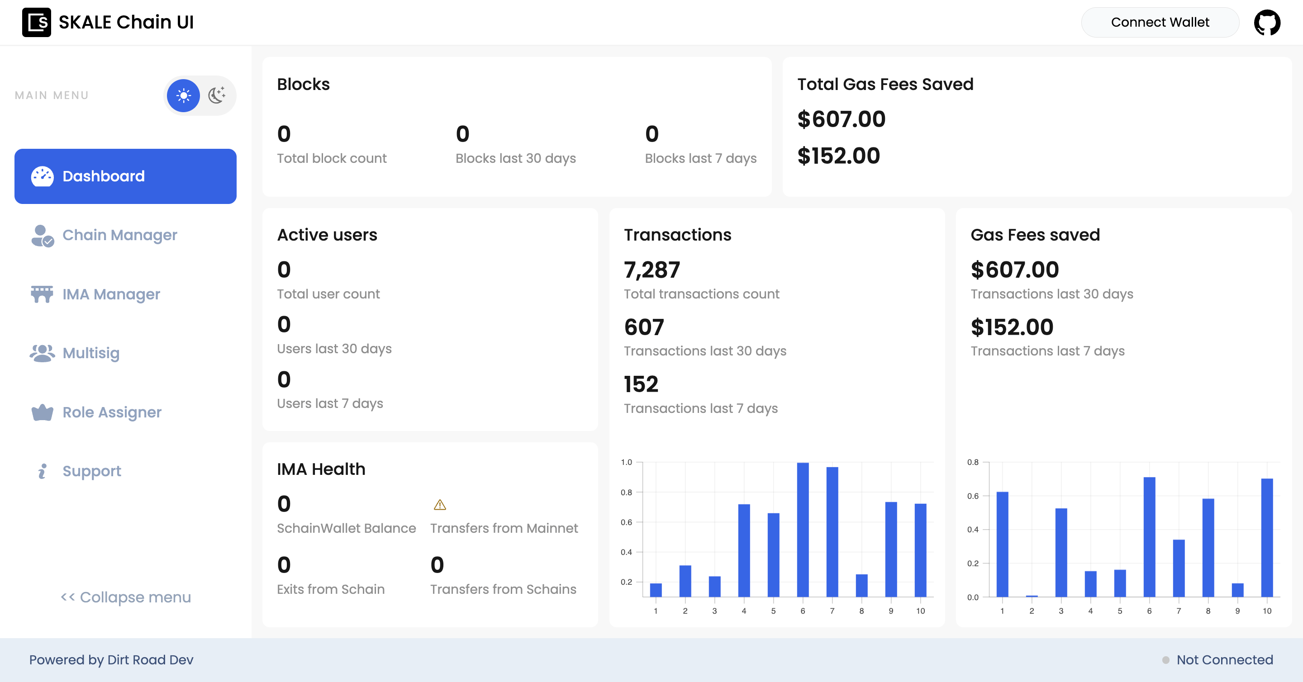Open the Dashboard menu item

(125, 176)
